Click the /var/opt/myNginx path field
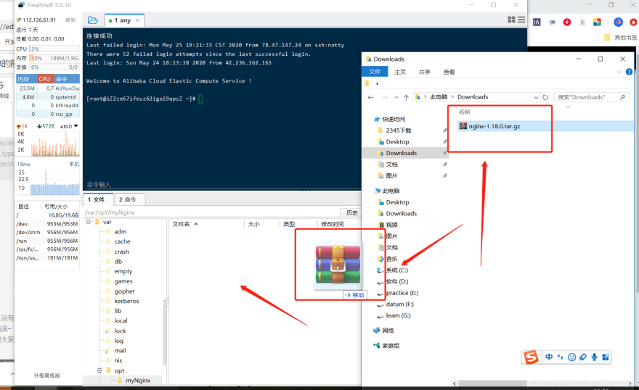This screenshot has width=639, height=390. pos(212,212)
